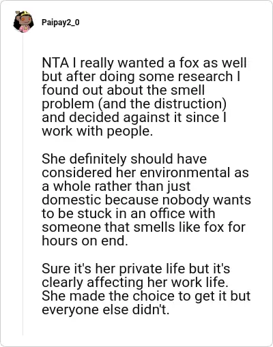Click the word "NTA" starting the comment
273x347 pixels.
(x=55, y=63)
